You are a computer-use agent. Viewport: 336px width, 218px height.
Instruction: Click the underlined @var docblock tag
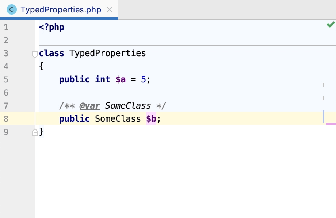[89, 105]
